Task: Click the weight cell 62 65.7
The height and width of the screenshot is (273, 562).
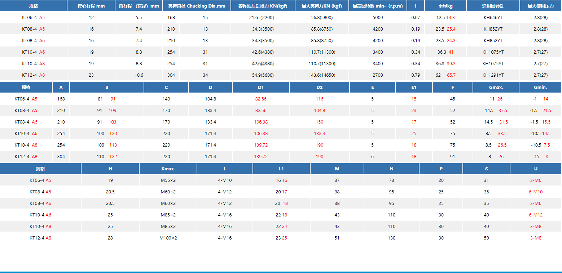Action: 445,75
